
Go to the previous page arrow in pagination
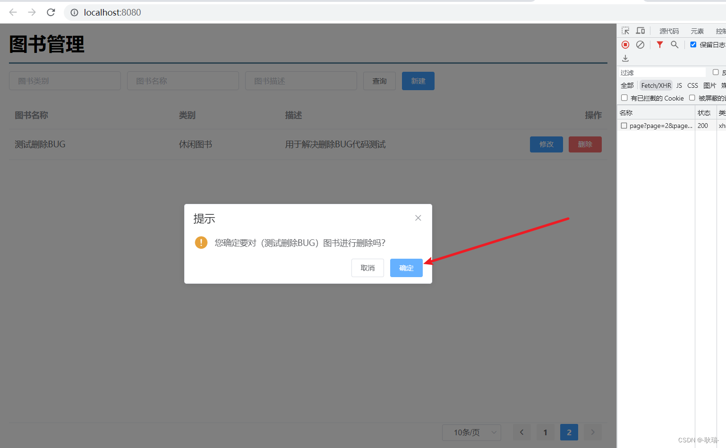coord(522,432)
